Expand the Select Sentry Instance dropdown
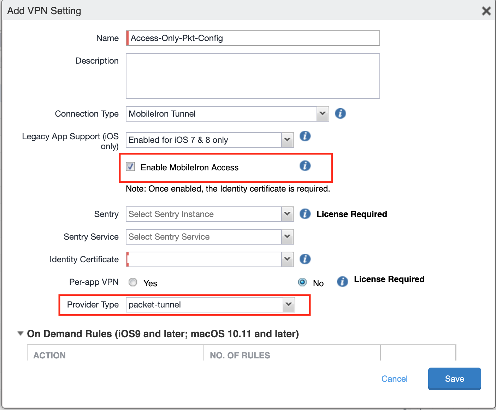496x410 pixels. [x=287, y=214]
